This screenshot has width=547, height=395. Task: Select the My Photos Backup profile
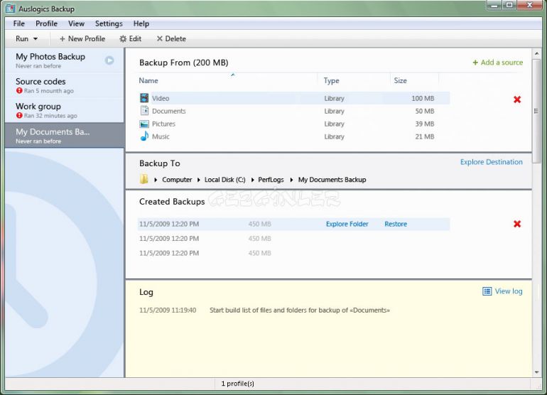click(65, 60)
